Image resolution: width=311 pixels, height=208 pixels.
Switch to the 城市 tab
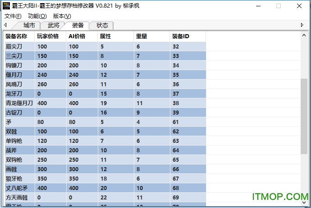(29, 25)
